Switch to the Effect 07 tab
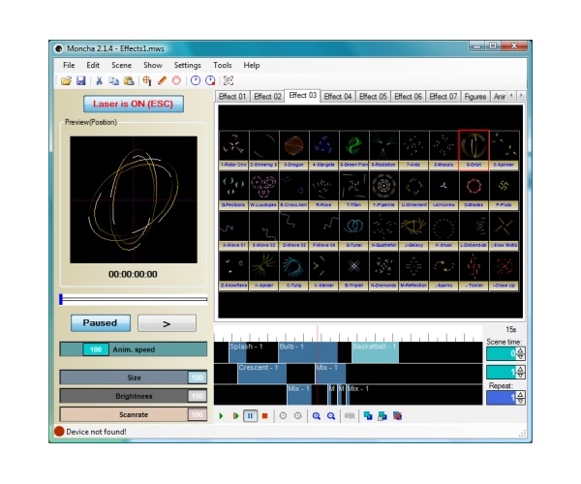Viewport: 581px width, 484px height. tap(443, 97)
